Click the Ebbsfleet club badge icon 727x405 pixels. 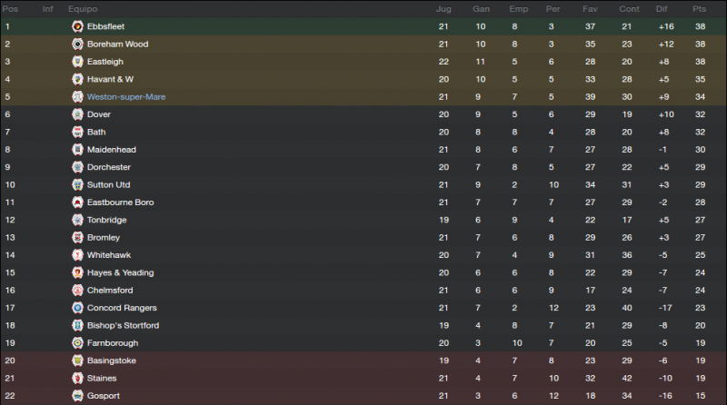77,26
